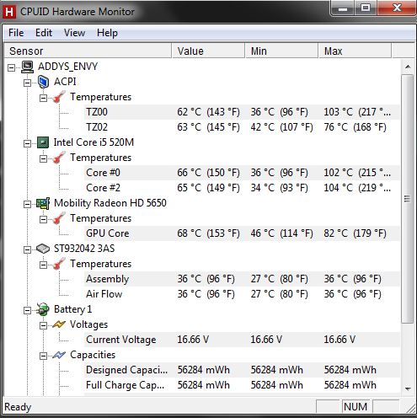Collapse the ACPI Temperatures branch
Viewport: 417px width, 418px height.
(x=43, y=98)
